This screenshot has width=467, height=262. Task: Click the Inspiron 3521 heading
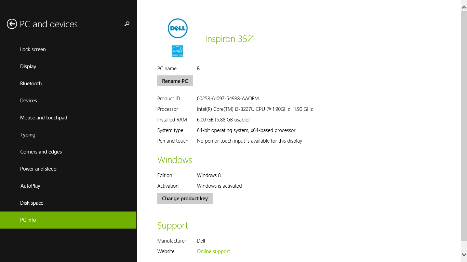(x=230, y=39)
